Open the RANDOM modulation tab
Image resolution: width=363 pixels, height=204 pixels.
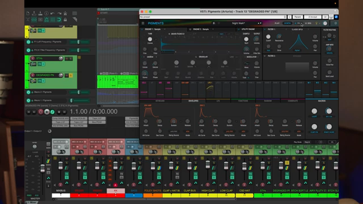tap(268, 101)
